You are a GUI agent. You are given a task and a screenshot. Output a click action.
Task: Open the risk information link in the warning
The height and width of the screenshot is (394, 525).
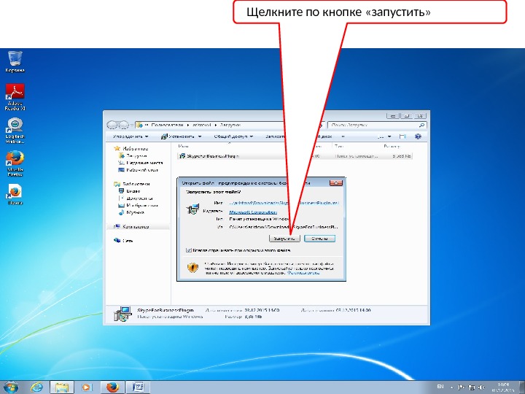303,273
